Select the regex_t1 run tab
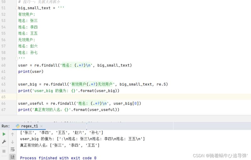This screenshot has width=251, height=160. 29,126
